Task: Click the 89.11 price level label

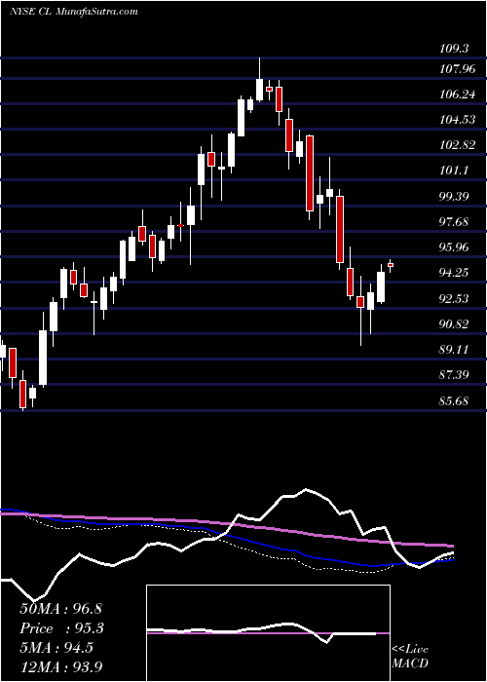Action: coord(455,350)
